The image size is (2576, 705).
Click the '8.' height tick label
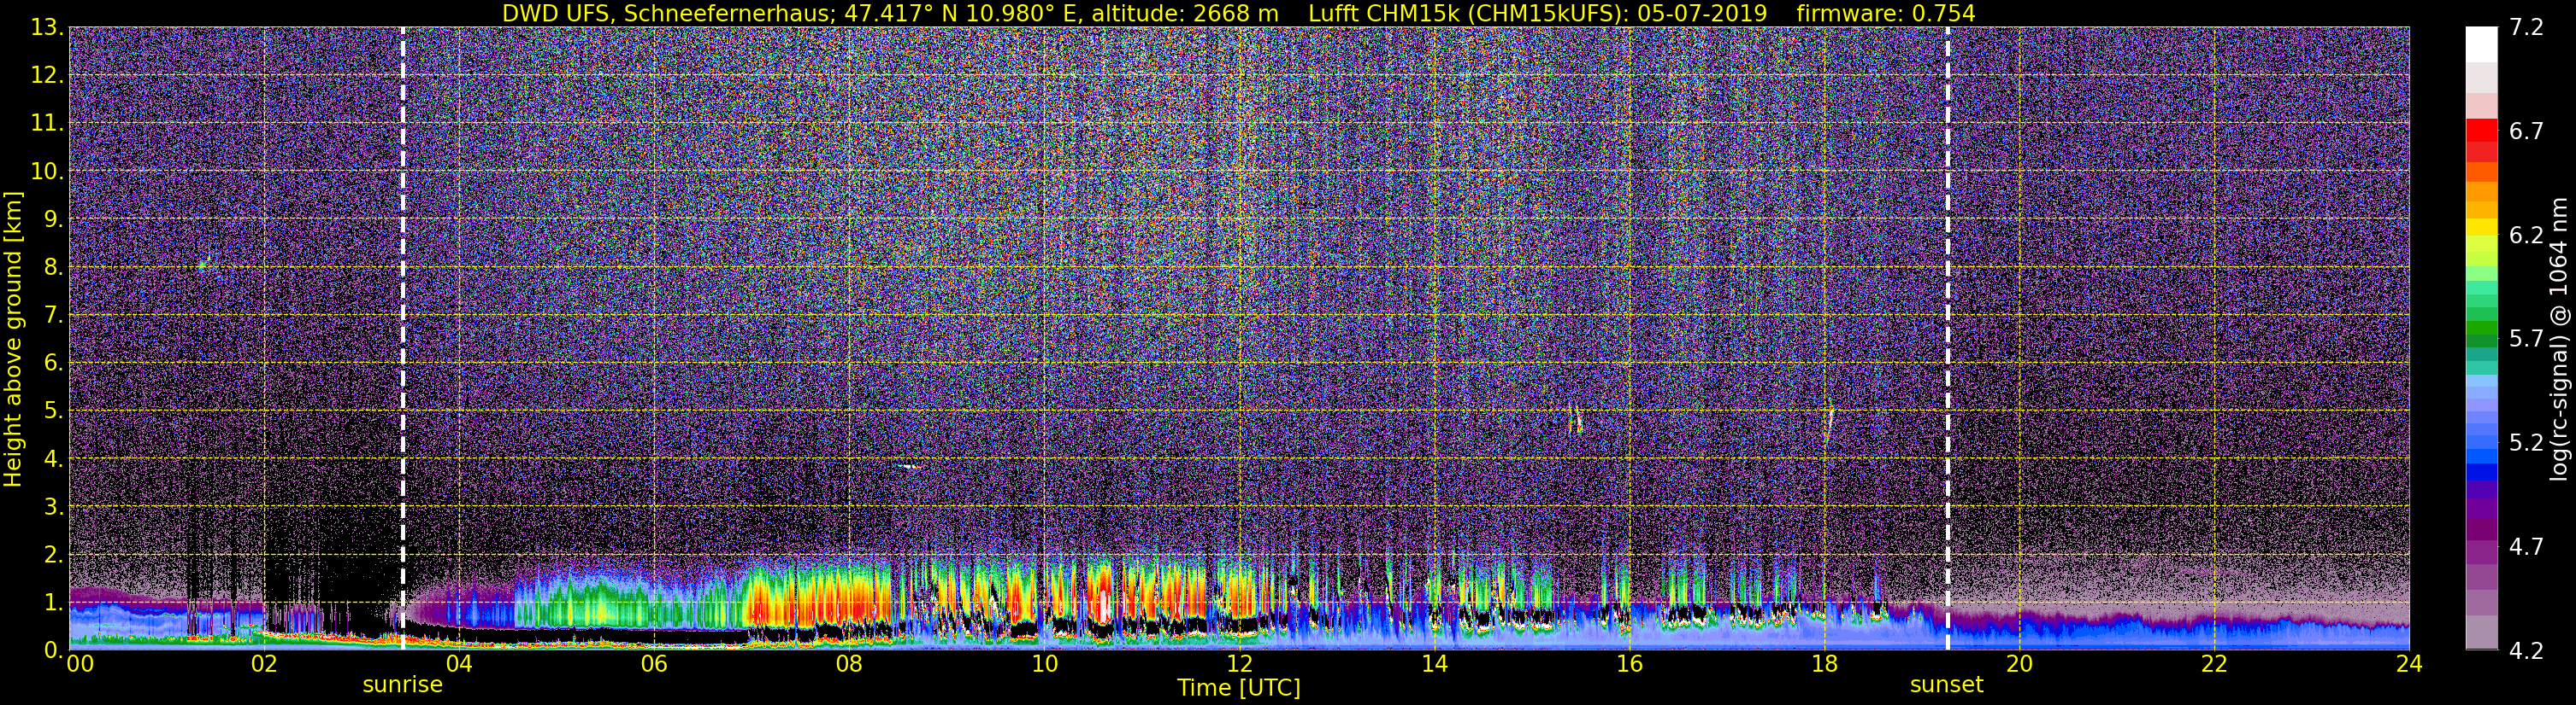click(54, 268)
